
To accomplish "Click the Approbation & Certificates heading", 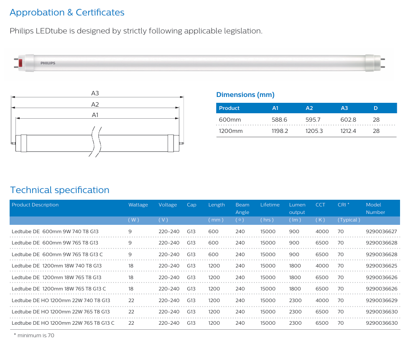I will pos(67,13).
